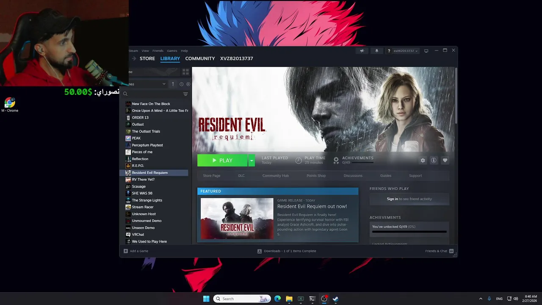Image resolution: width=542 pixels, height=305 pixels.
Task: Sort library list with the up arrow
Action: 173,84
